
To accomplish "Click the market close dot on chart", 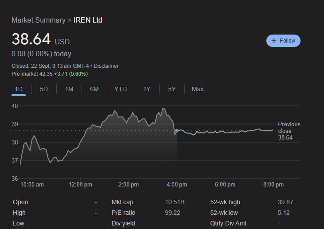I will (x=177, y=131).
